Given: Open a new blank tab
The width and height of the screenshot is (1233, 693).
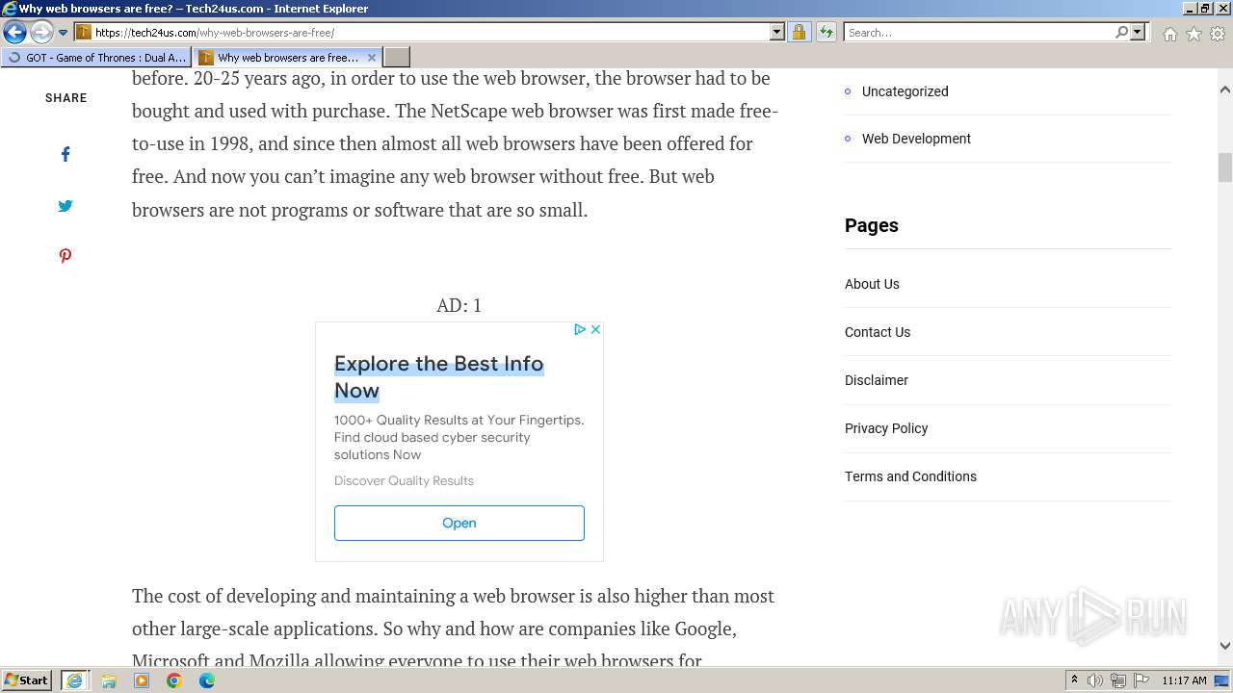Looking at the screenshot, I should [397, 58].
